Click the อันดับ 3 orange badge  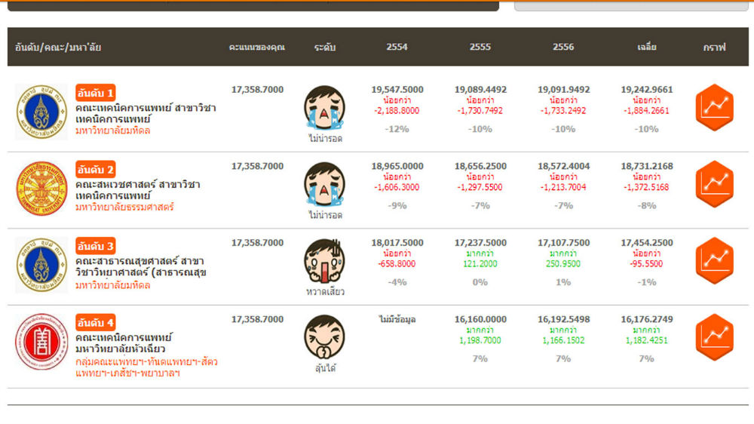click(x=95, y=246)
